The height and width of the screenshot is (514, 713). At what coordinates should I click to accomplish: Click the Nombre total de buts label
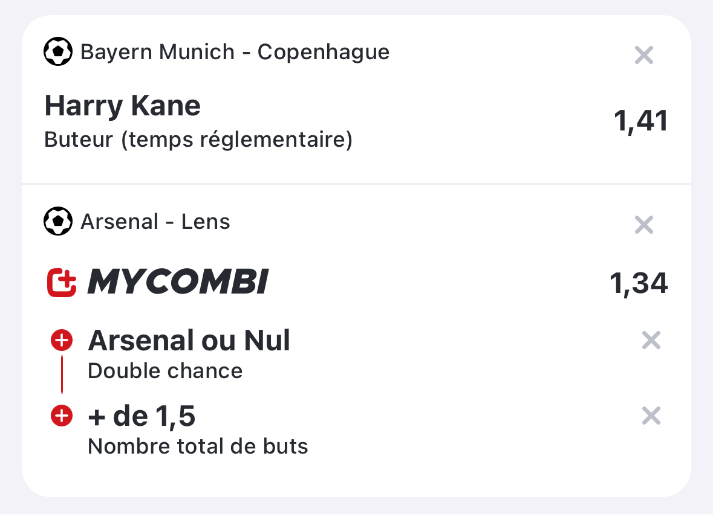click(198, 446)
